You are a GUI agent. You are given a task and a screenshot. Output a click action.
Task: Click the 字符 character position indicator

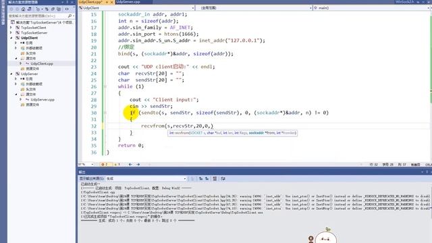388,165
